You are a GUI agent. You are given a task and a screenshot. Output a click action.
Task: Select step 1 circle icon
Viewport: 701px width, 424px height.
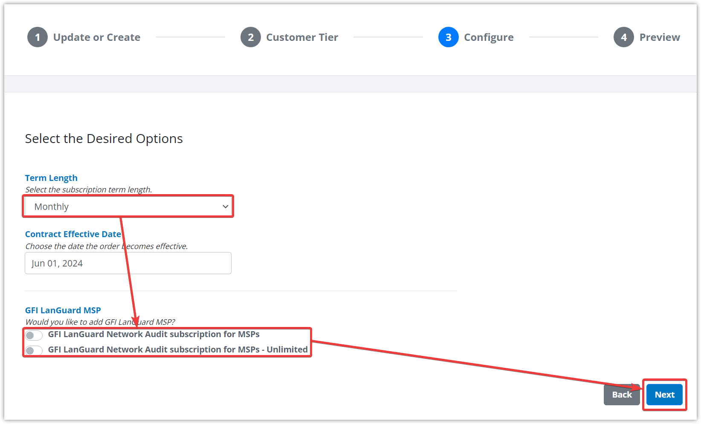(x=38, y=37)
